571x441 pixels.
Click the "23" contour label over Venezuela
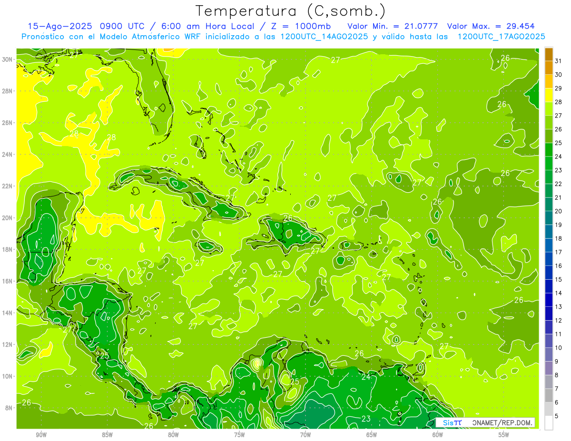(366, 419)
